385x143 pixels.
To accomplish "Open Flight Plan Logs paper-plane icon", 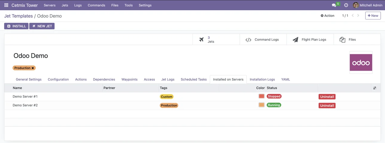I will coord(295,40).
